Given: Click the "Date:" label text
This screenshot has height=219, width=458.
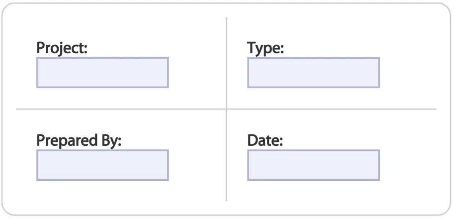Looking at the screenshot, I should click(265, 141).
